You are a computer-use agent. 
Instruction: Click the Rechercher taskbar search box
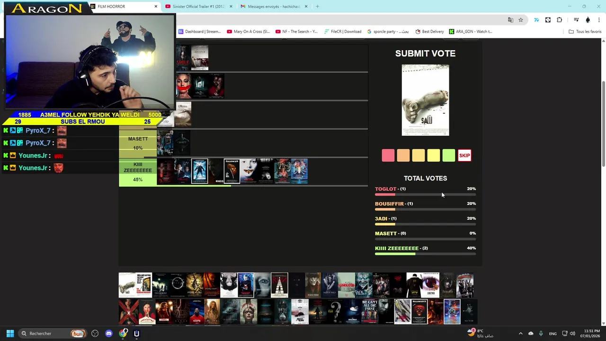(53, 333)
